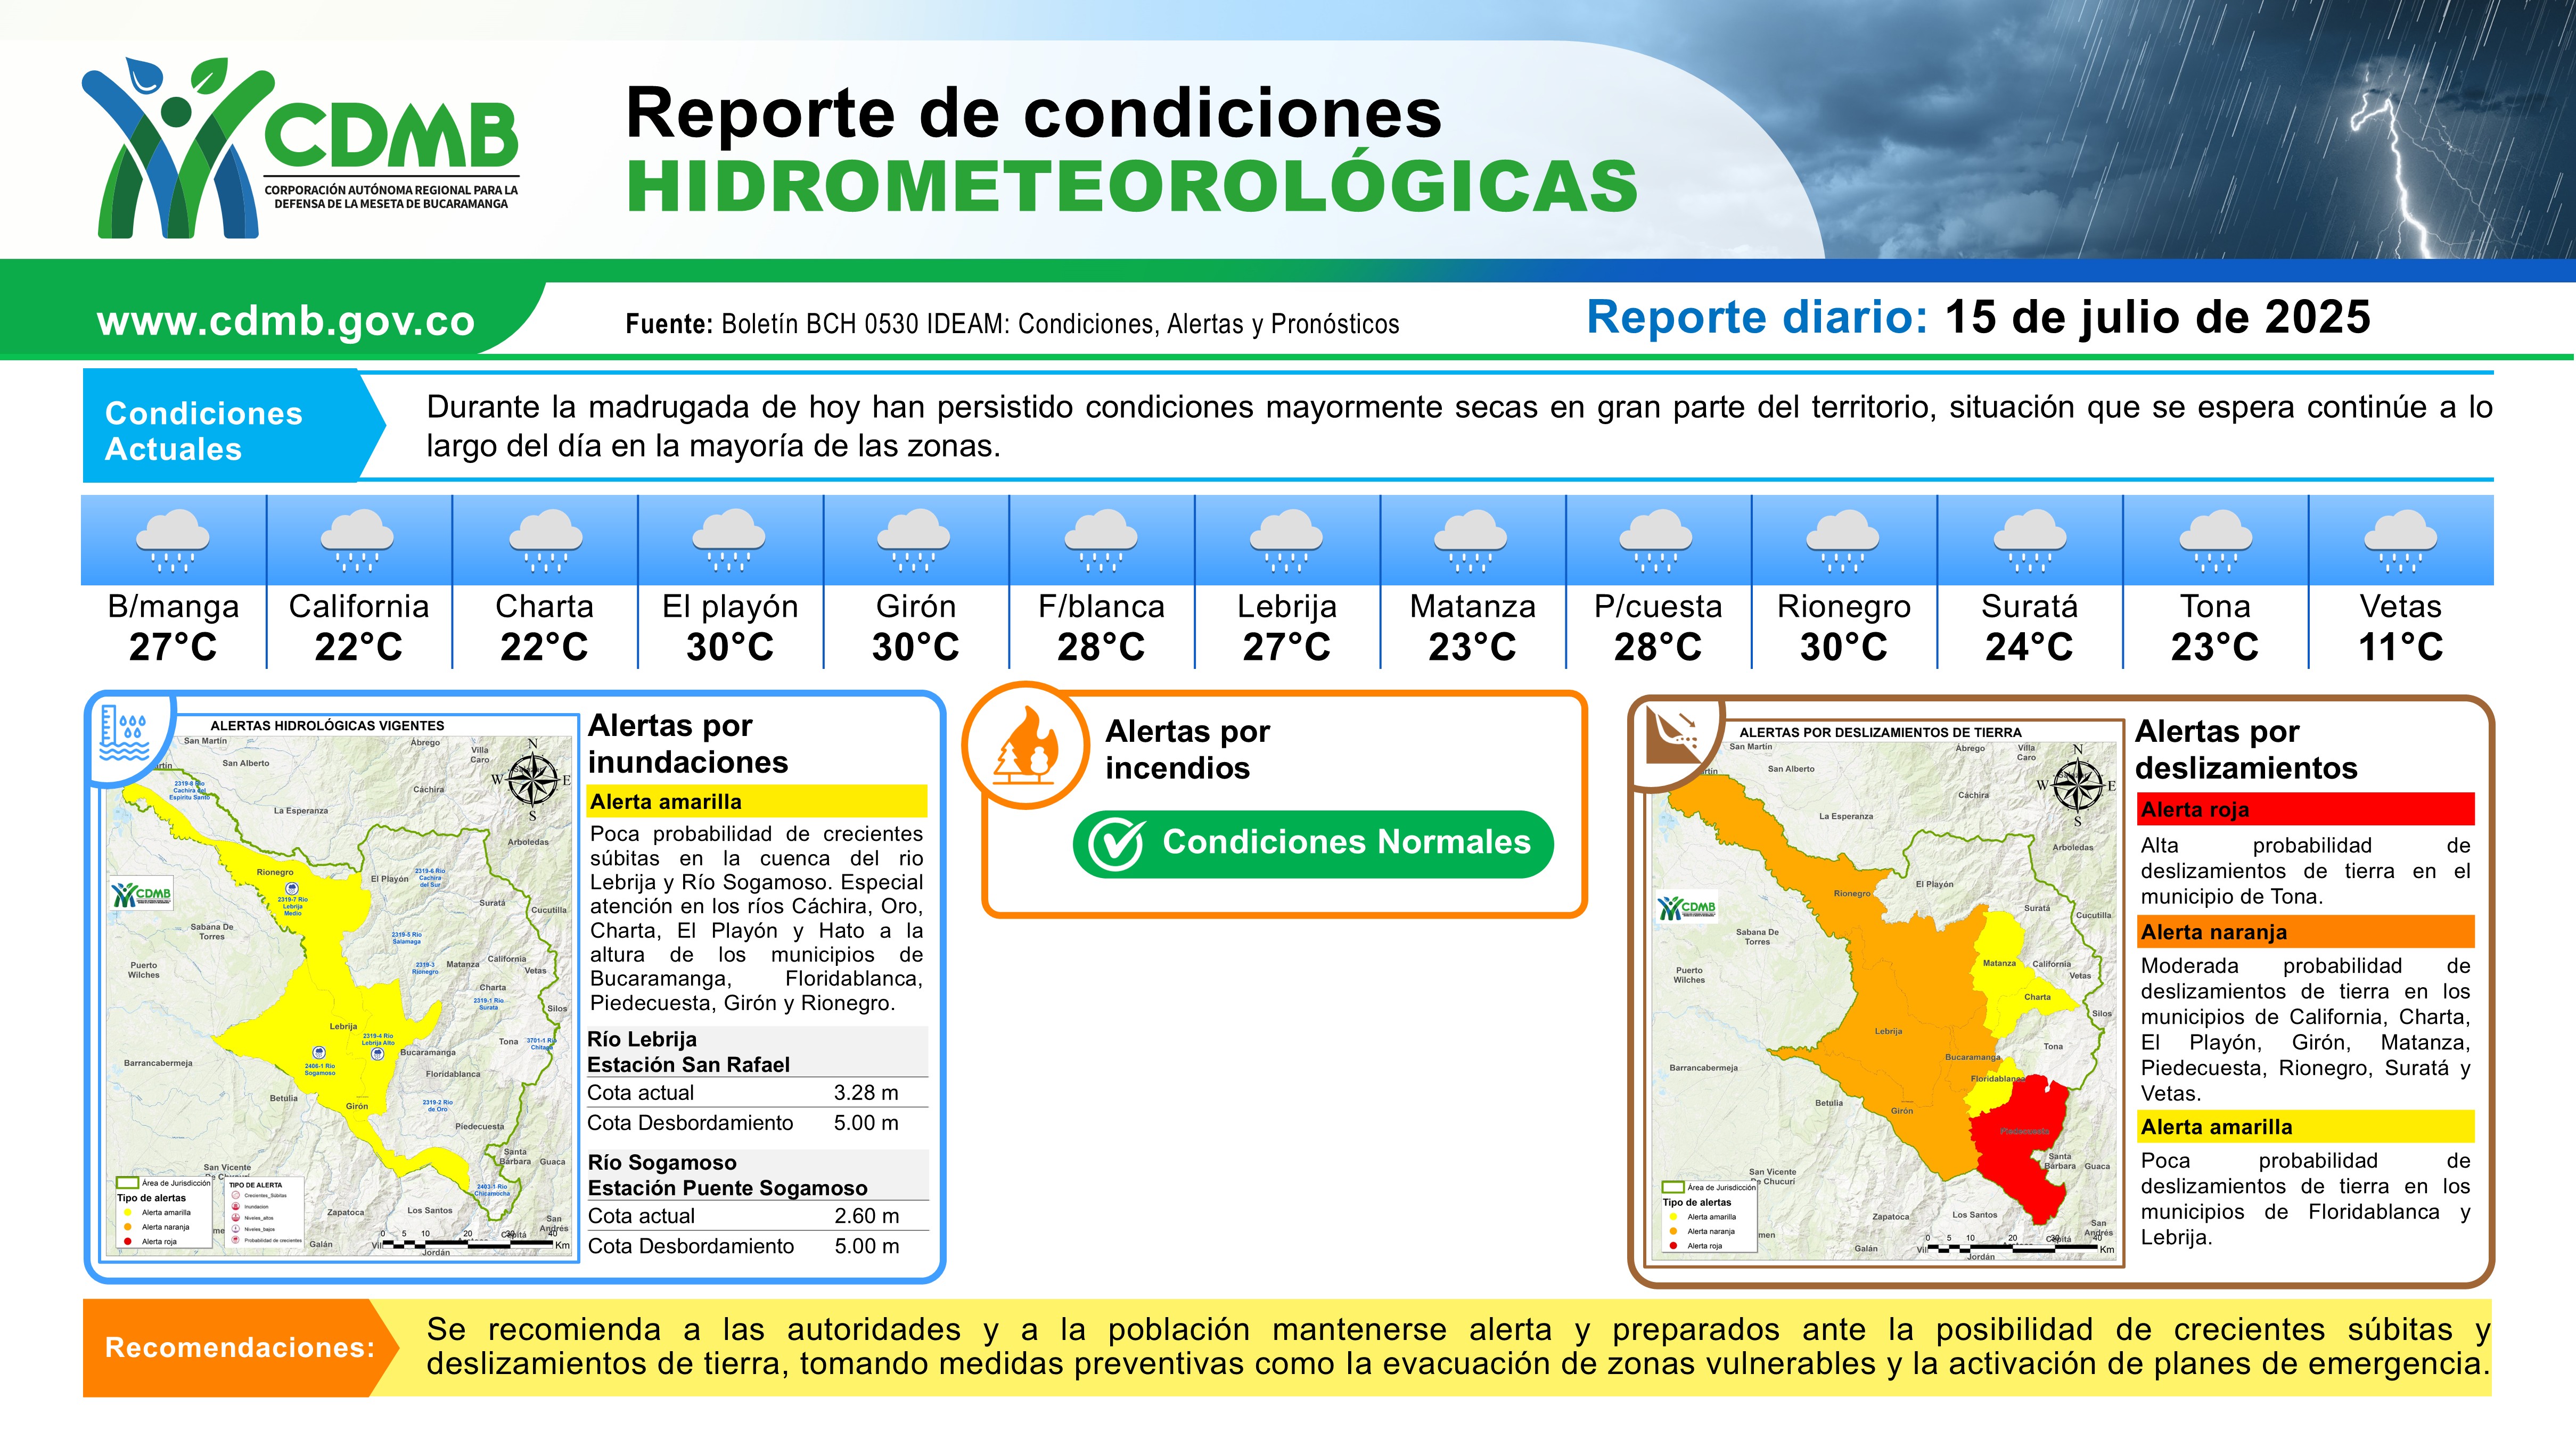The width and height of the screenshot is (2576, 1448).
Task: Open the www.cdmb.gov.co website link
Action: point(285,321)
